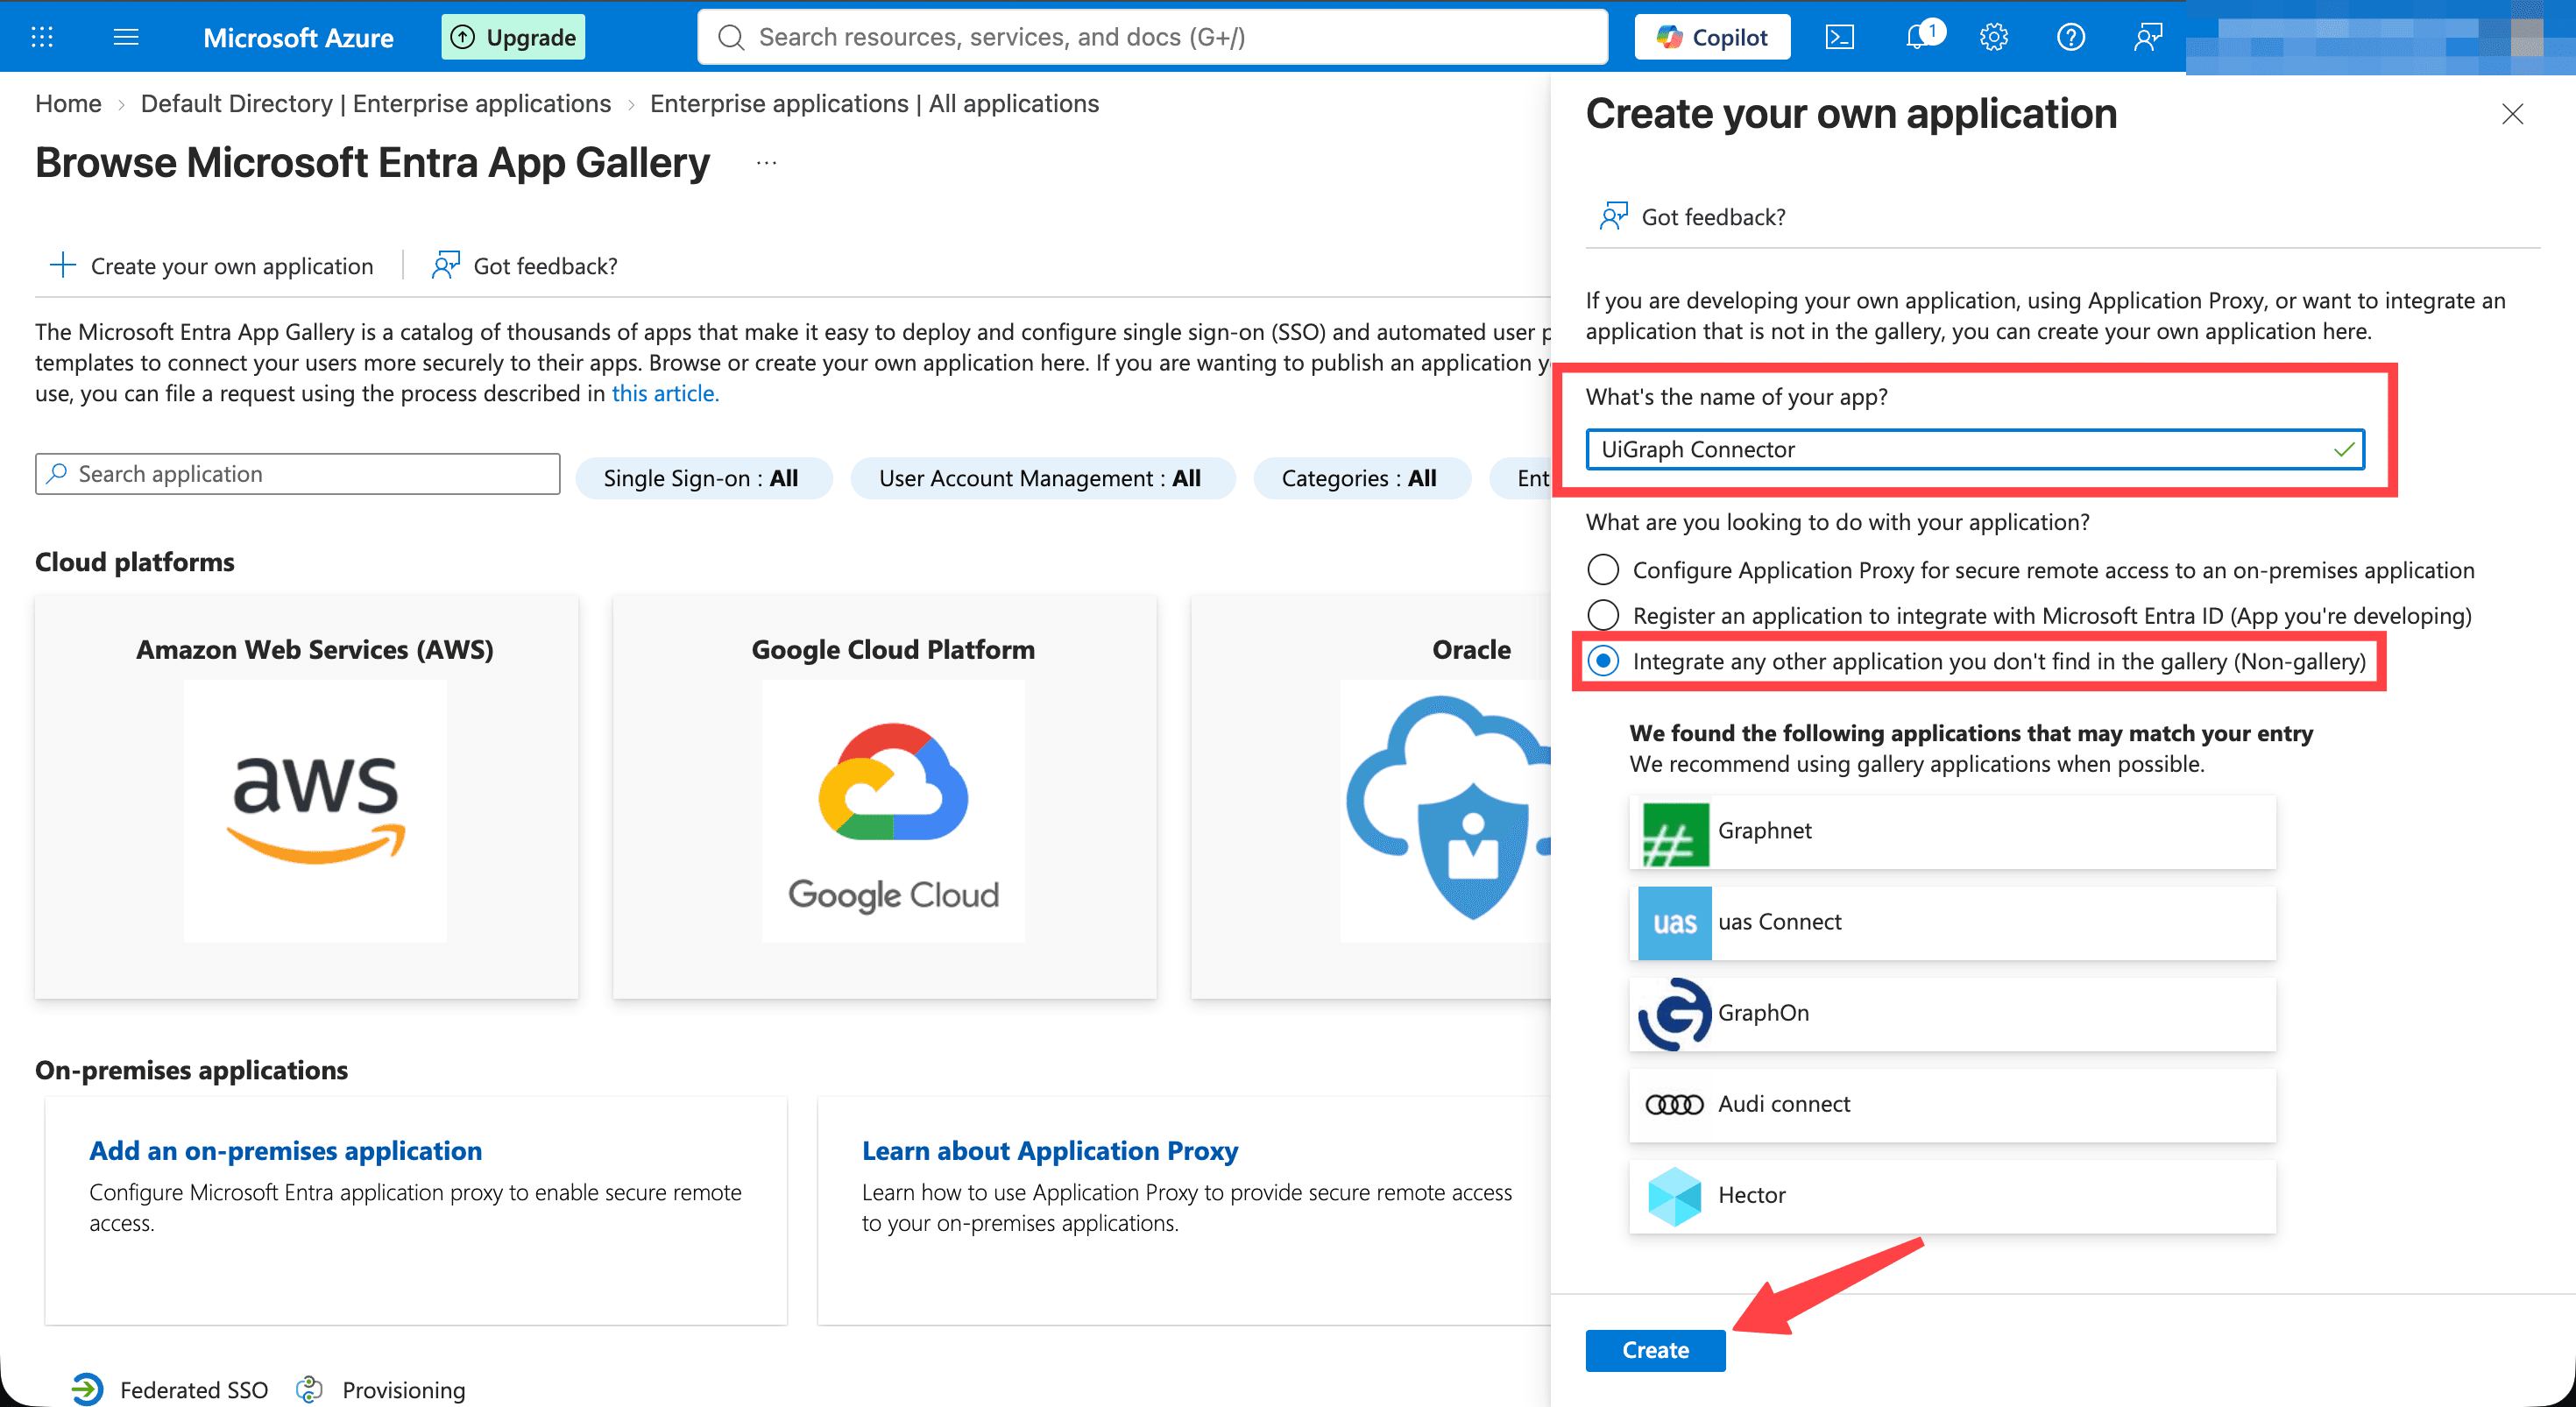Launch Cloud Shell from the top bar
This screenshot has width=2576, height=1407.
click(x=1840, y=37)
